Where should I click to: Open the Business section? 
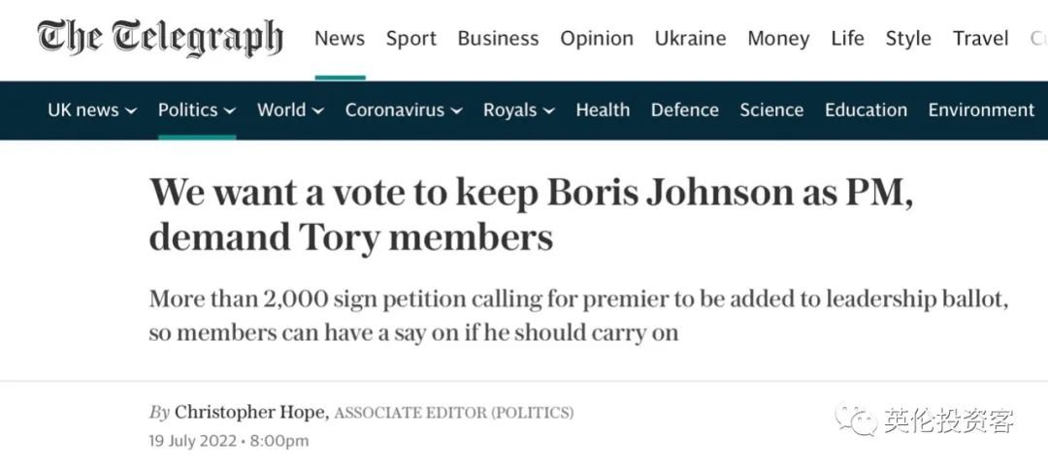point(498,39)
